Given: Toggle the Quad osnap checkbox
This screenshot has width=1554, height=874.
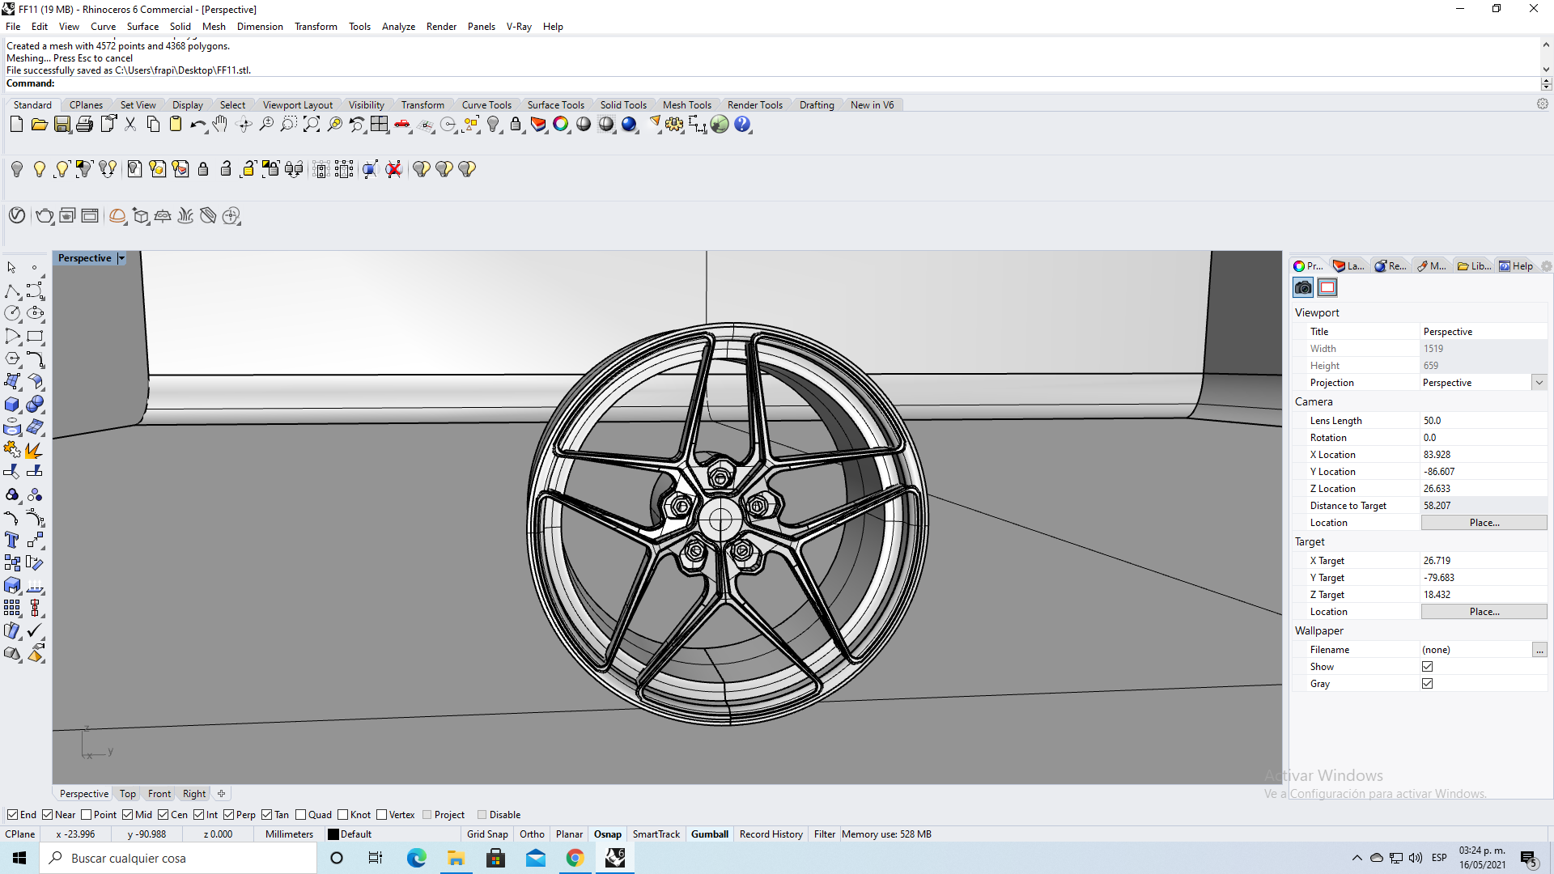Looking at the screenshot, I should pos(301,815).
